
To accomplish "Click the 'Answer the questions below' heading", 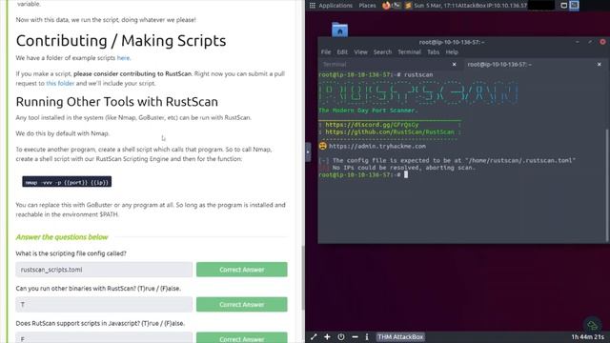I will click(x=62, y=237).
